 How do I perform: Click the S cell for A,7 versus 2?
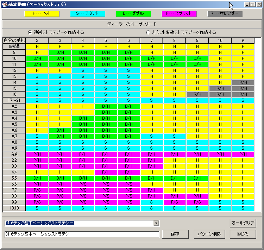click(x=37, y=136)
